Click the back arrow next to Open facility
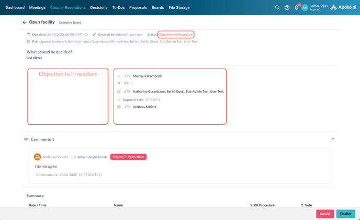This screenshot has height=220, width=360. click(25, 23)
